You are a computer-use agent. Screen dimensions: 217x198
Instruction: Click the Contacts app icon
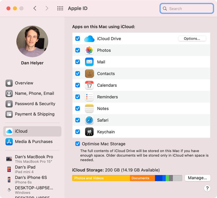[89, 73]
